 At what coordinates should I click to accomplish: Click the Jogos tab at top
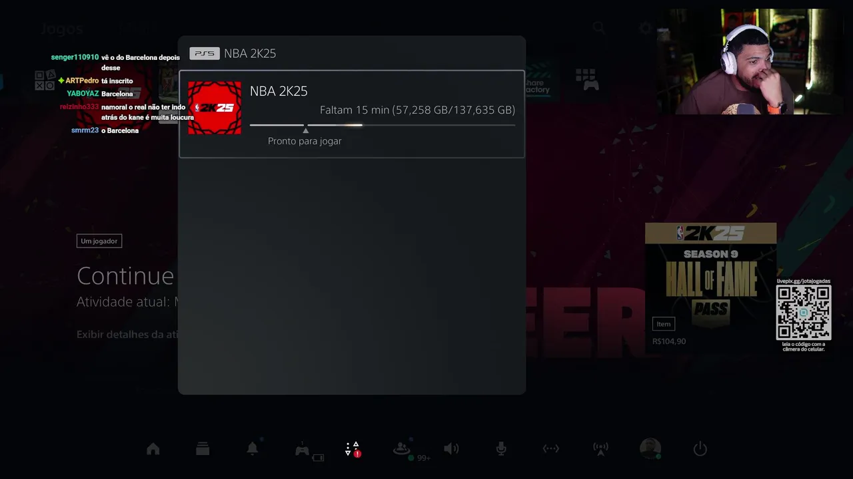(61, 29)
